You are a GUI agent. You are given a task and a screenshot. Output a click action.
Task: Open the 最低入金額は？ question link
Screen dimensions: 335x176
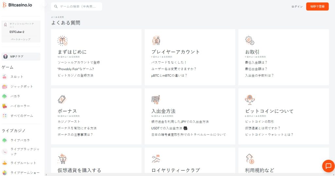256,62
